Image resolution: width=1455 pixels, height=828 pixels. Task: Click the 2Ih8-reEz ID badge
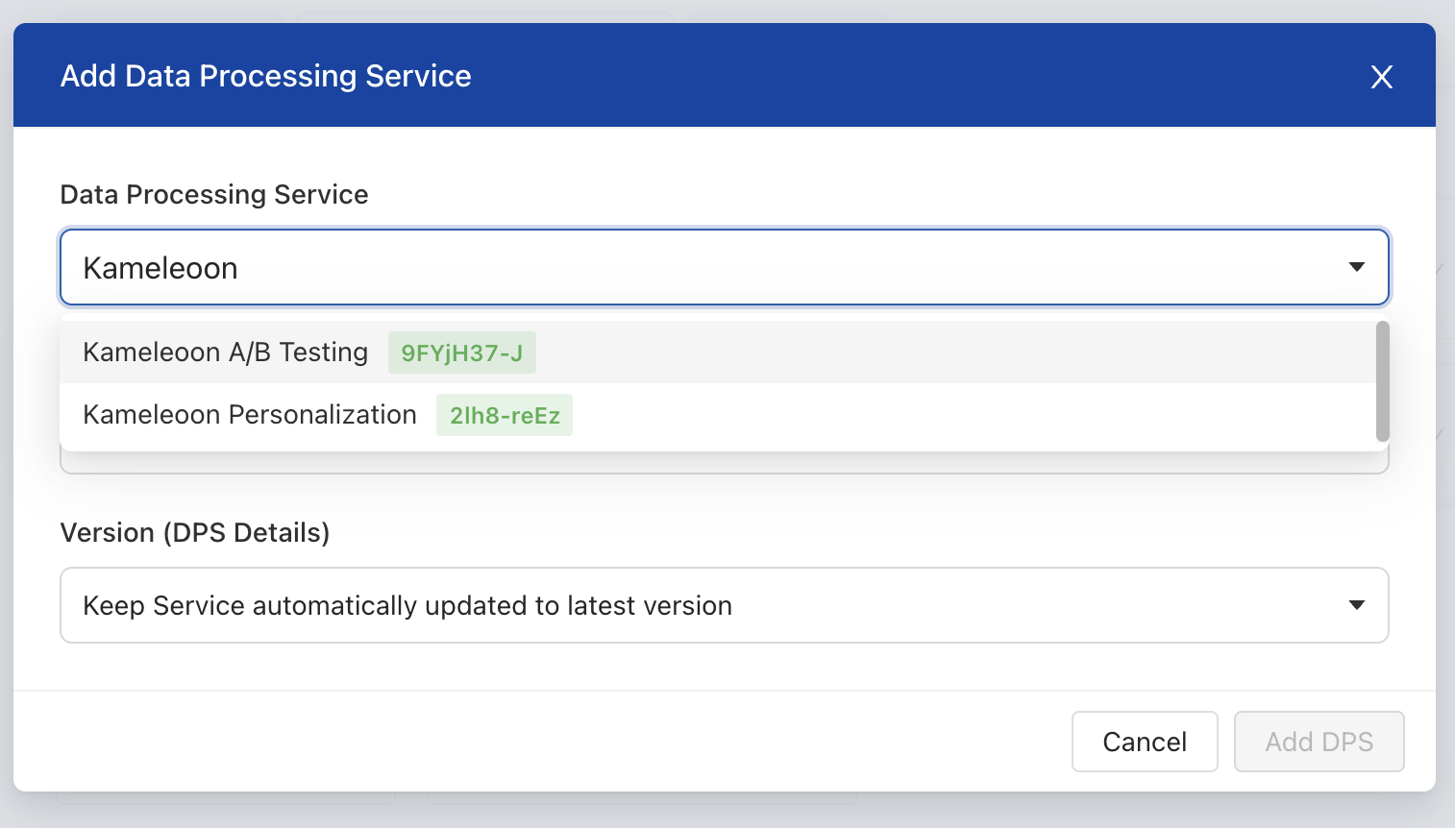[505, 416]
